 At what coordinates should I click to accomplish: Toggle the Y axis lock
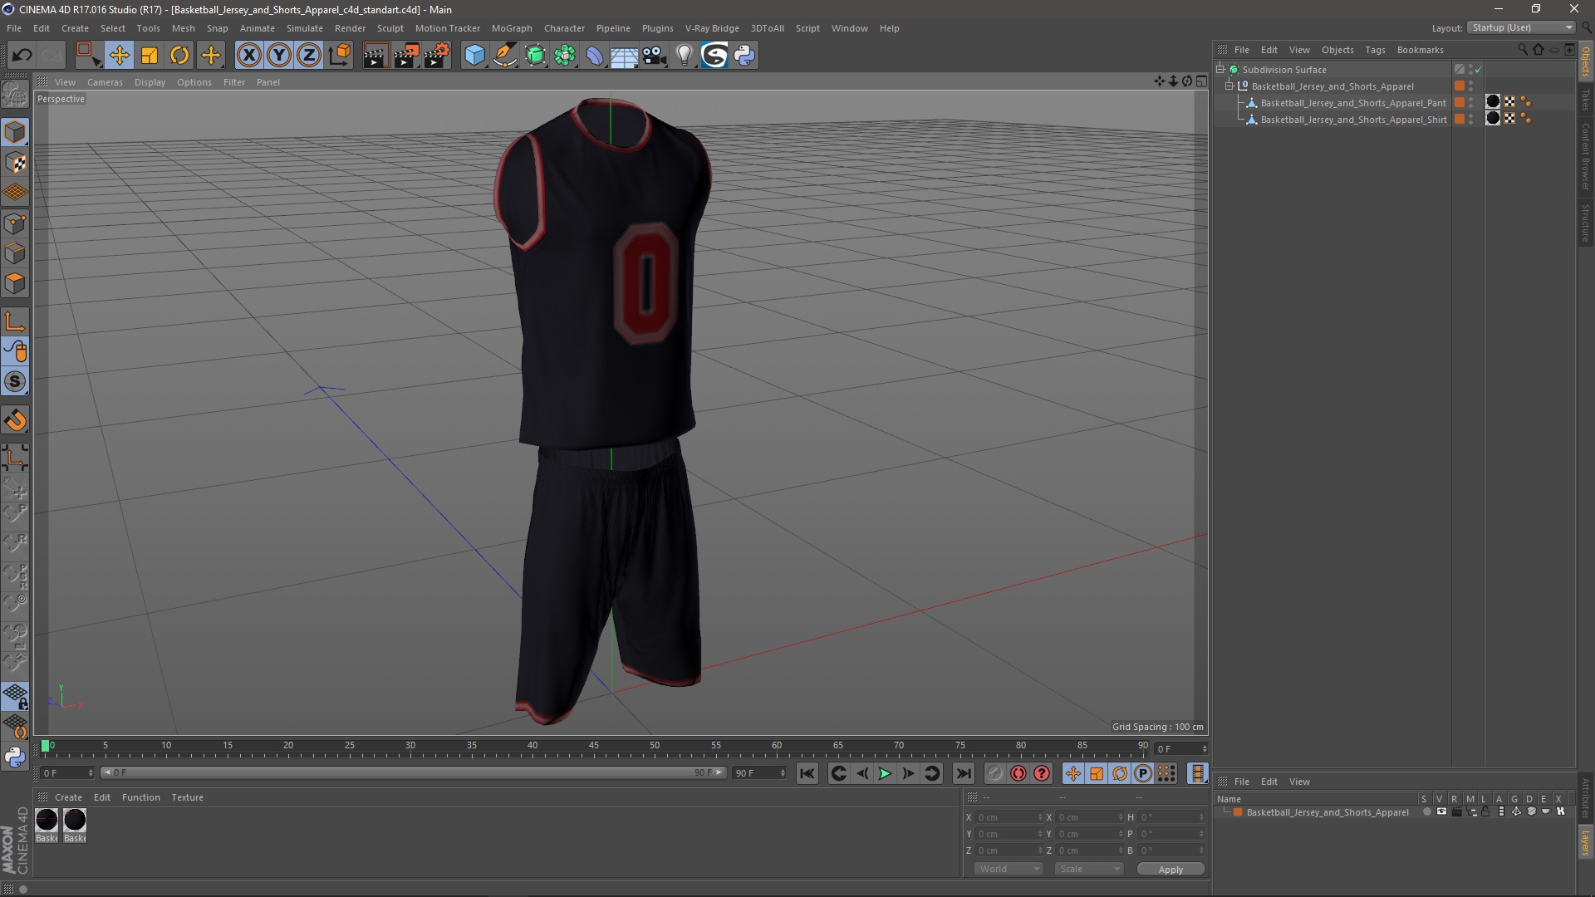tap(279, 56)
